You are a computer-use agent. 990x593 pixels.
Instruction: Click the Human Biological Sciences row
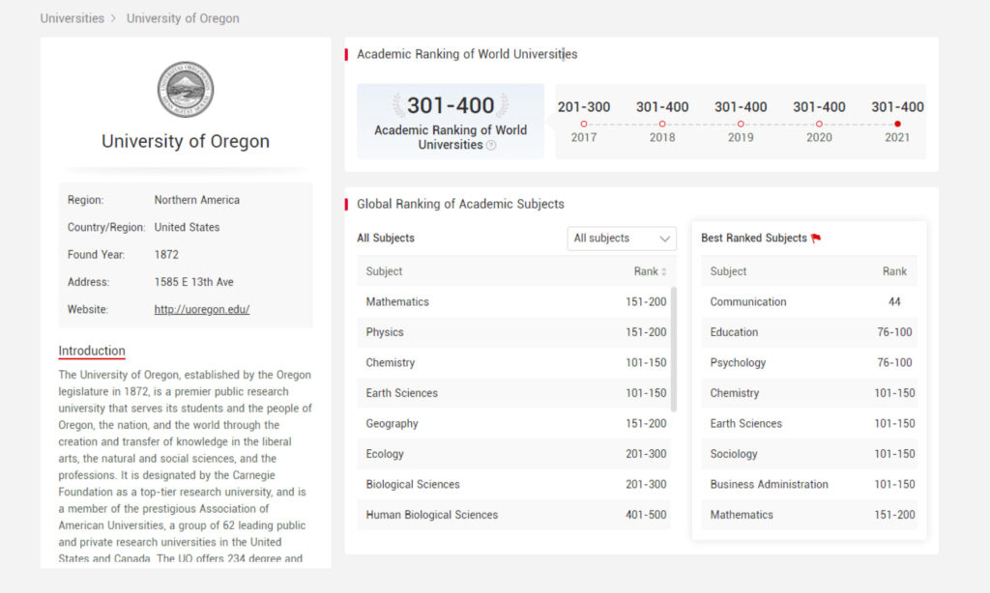tap(513, 515)
